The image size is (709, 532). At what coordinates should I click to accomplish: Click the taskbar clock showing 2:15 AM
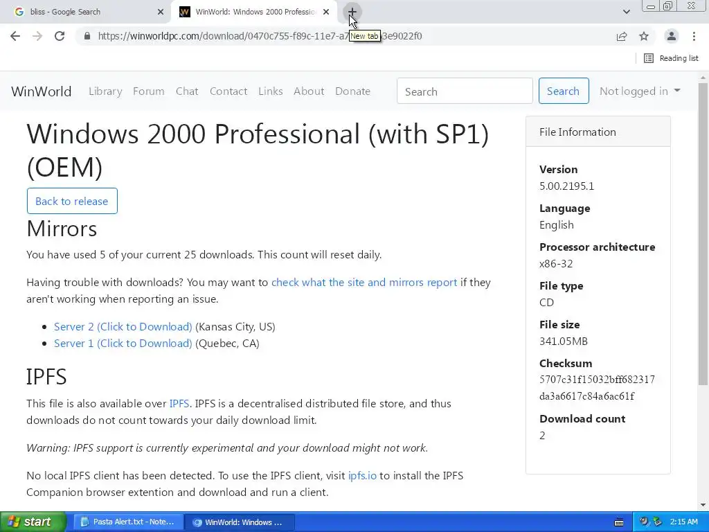point(683,522)
